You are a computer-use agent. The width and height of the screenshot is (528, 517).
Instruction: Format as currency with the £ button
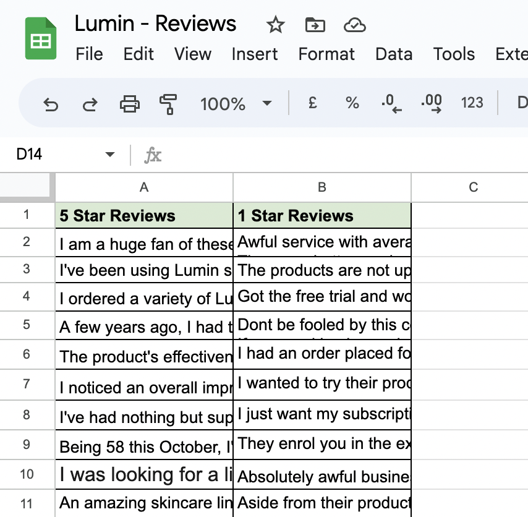tap(313, 103)
